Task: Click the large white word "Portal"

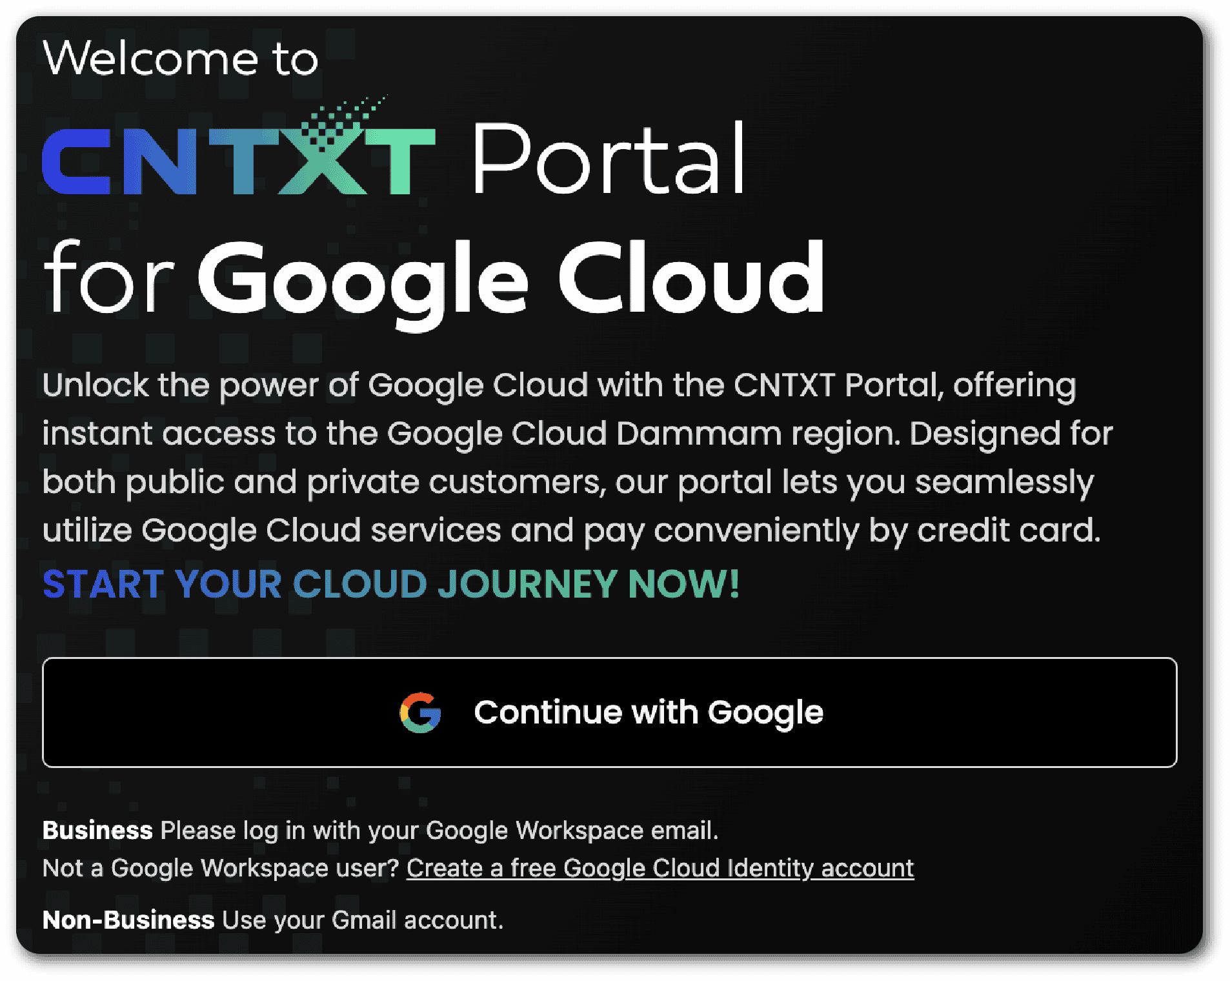Action: pyautogui.click(x=609, y=160)
